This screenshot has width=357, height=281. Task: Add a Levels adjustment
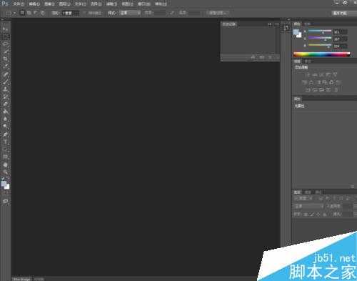point(315,74)
